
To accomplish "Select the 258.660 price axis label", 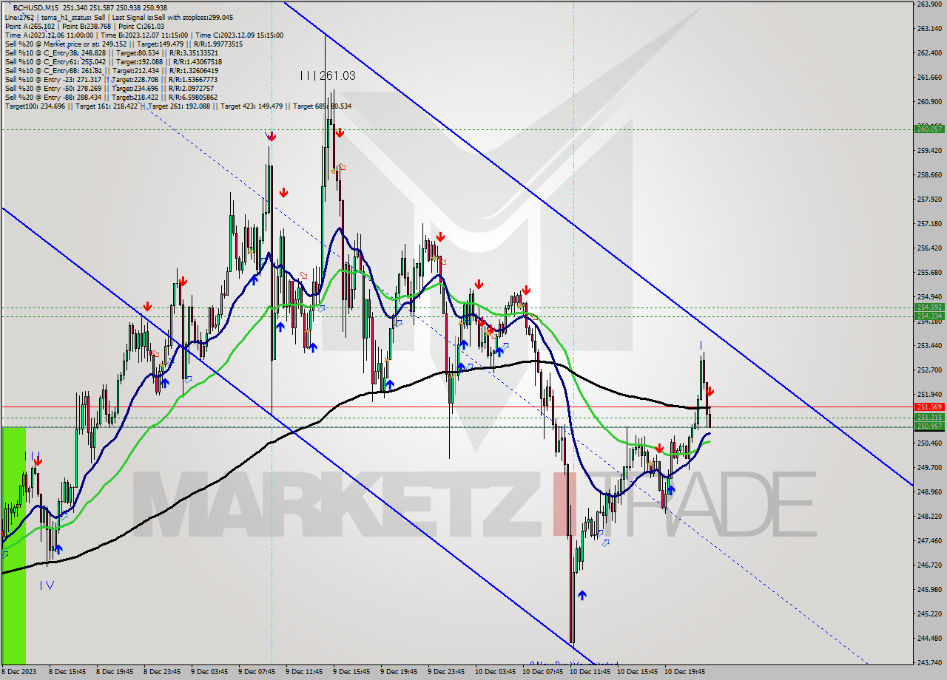I will (x=929, y=174).
